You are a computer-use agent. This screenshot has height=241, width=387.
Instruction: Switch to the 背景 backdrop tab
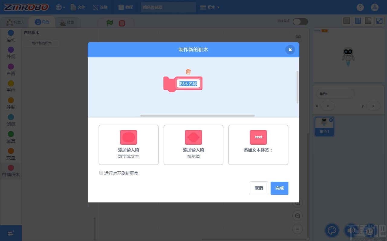click(67, 22)
